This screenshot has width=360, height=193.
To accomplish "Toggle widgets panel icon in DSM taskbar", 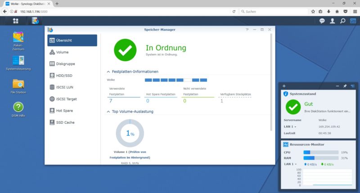I will (353, 21).
